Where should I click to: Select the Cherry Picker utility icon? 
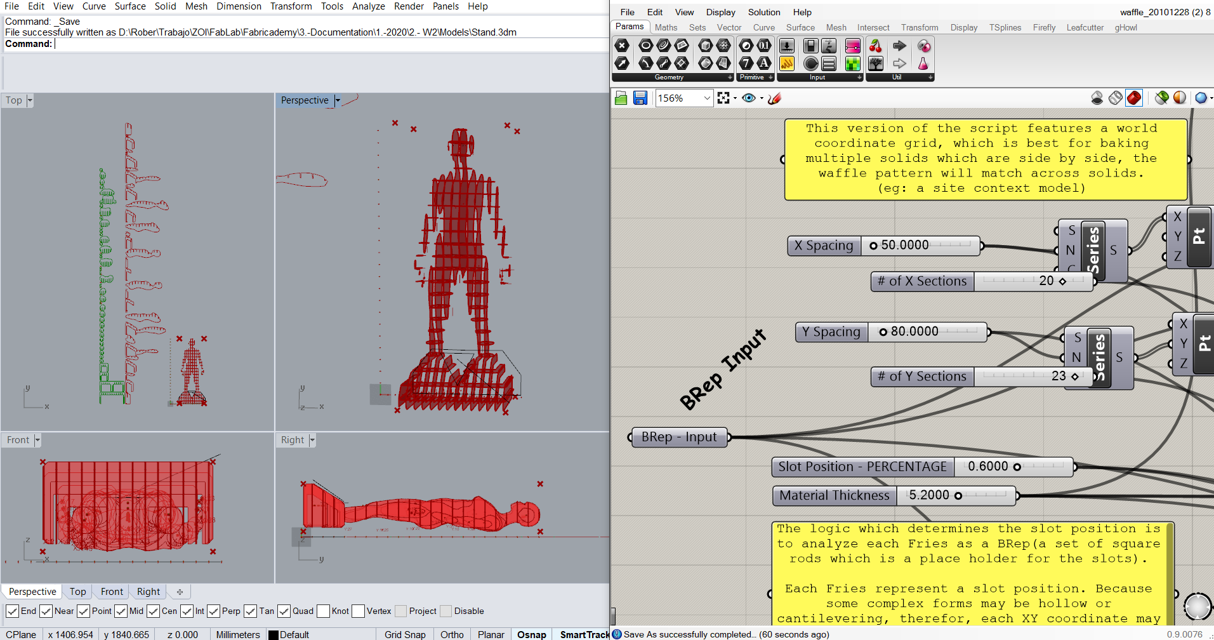pyautogui.click(x=876, y=46)
